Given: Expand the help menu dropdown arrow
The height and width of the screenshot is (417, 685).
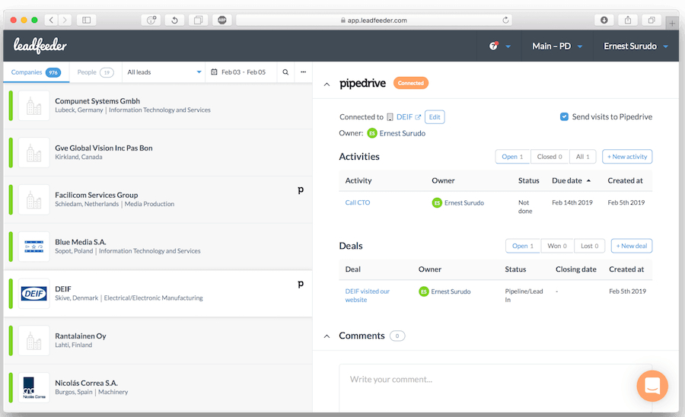Looking at the screenshot, I should pos(508,46).
